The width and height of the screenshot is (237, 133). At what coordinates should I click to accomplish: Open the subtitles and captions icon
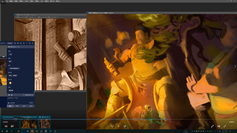[12, 126]
